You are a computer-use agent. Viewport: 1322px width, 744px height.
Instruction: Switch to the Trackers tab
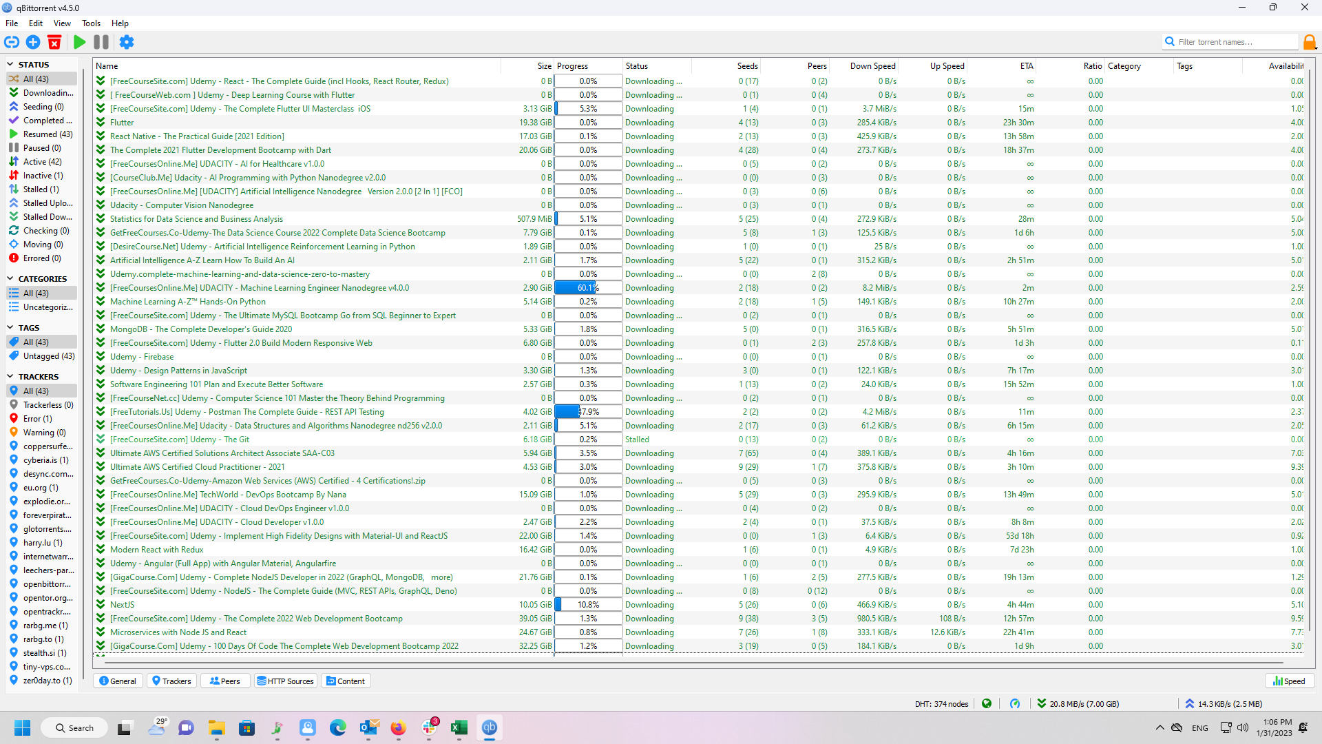[171, 681]
